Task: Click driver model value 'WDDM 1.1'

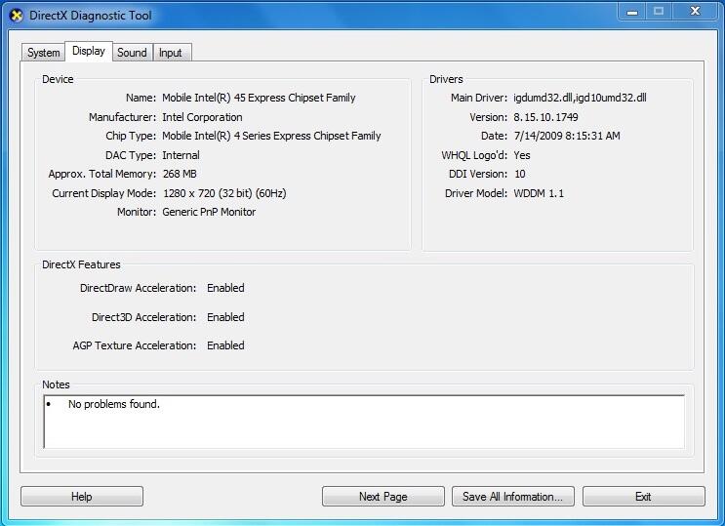Action: [539, 193]
